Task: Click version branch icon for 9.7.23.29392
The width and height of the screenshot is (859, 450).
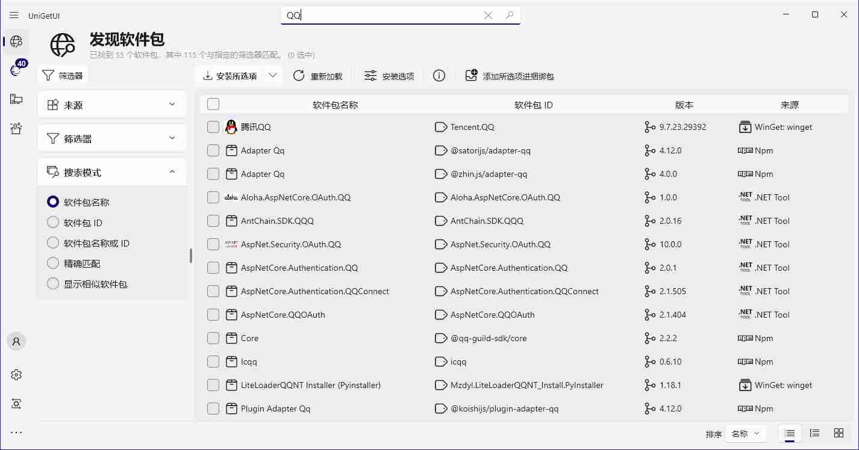Action: click(649, 127)
